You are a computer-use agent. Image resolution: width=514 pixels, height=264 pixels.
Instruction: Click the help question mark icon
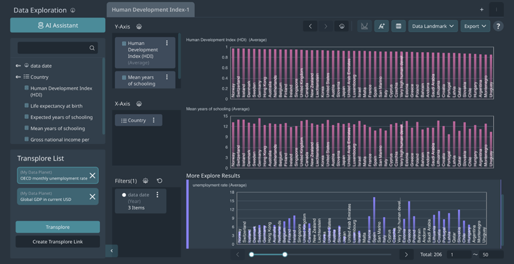click(x=498, y=26)
